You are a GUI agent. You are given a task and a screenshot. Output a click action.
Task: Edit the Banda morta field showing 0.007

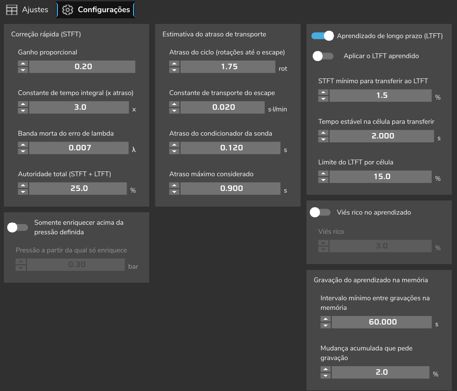point(79,148)
